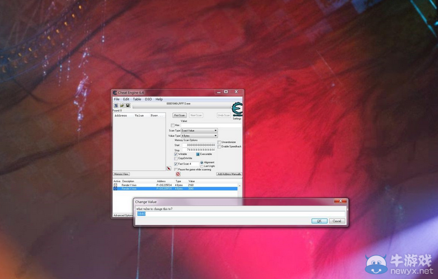This screenshot has width=438, height=279.
Task: Click the open cheat table folder icon
Action: coord(122,106)
